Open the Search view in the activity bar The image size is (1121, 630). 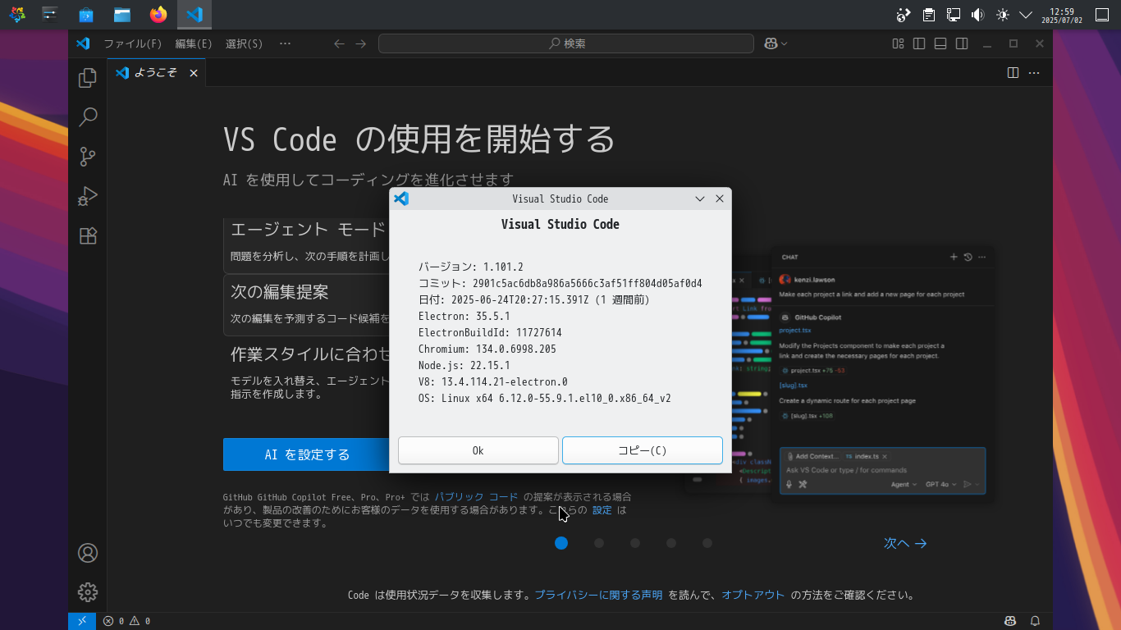click(88, 117)
